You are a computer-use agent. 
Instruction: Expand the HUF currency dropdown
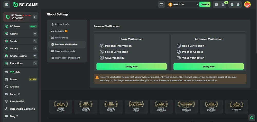[197, 5]
